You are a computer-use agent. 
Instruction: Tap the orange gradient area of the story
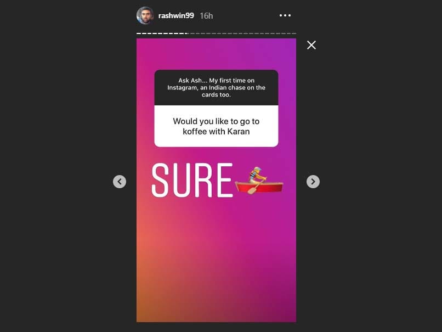(158, 268)
